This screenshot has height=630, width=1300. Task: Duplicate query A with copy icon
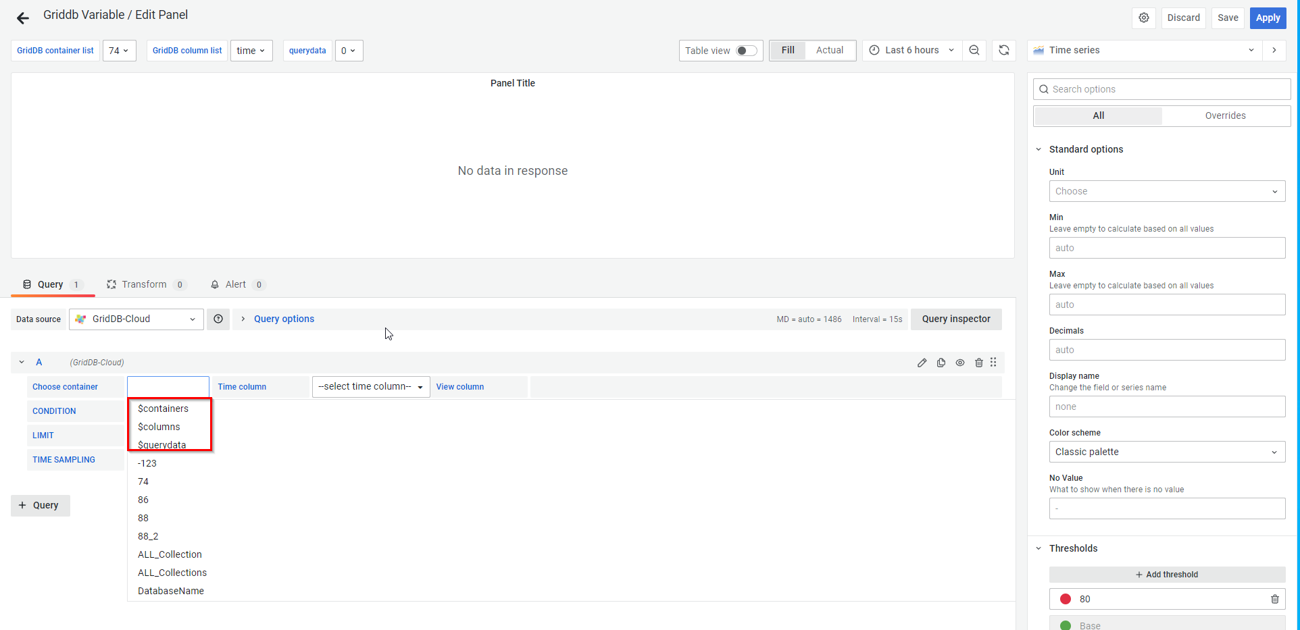[x=941, y=363]
